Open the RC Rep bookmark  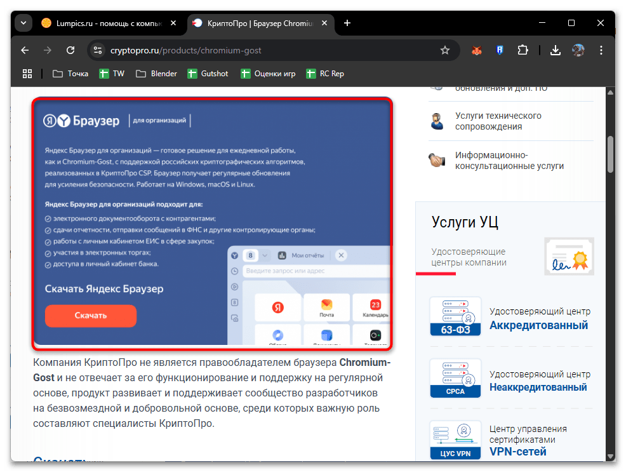325,74
